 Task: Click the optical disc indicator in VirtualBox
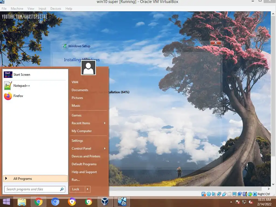pyautogui.click(x=209, y=194)
